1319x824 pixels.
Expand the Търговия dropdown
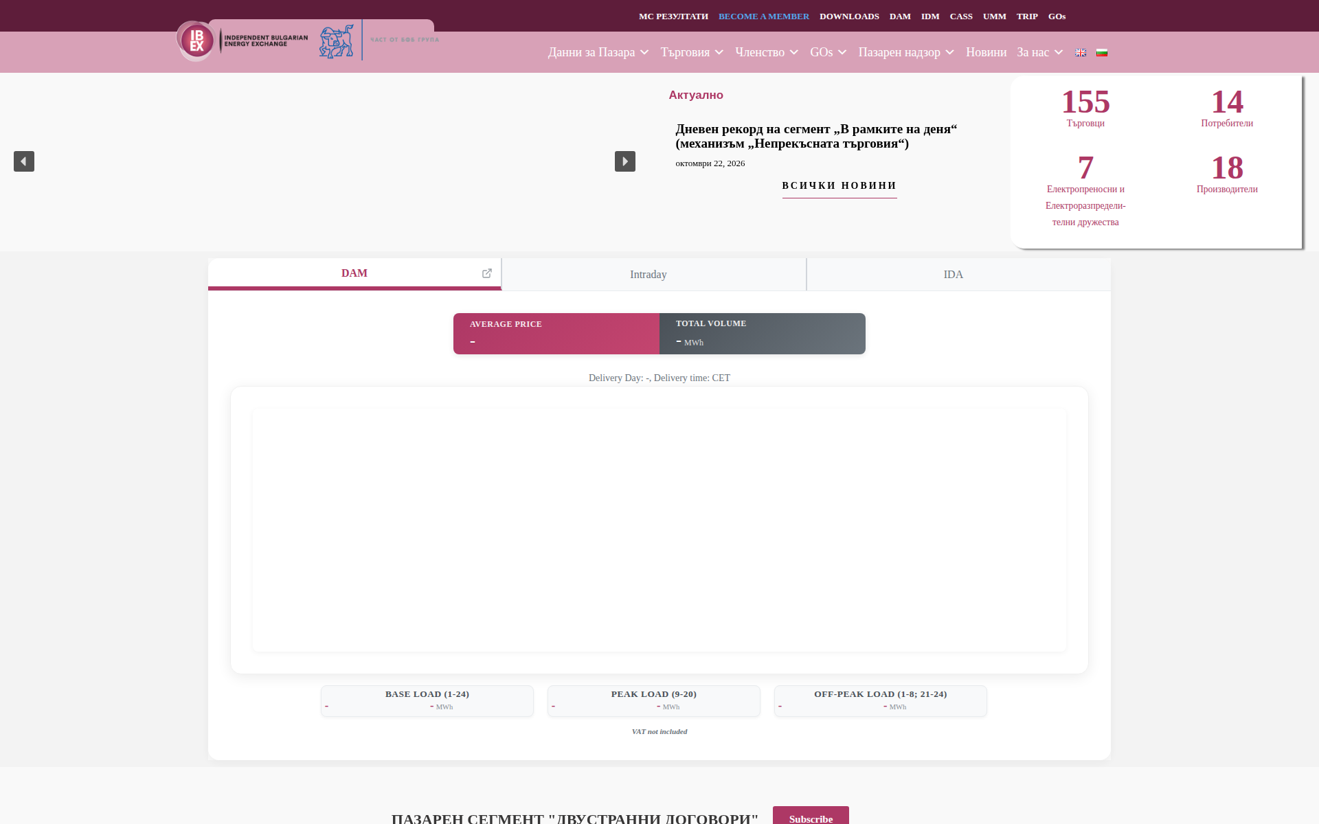coord(692,52)
